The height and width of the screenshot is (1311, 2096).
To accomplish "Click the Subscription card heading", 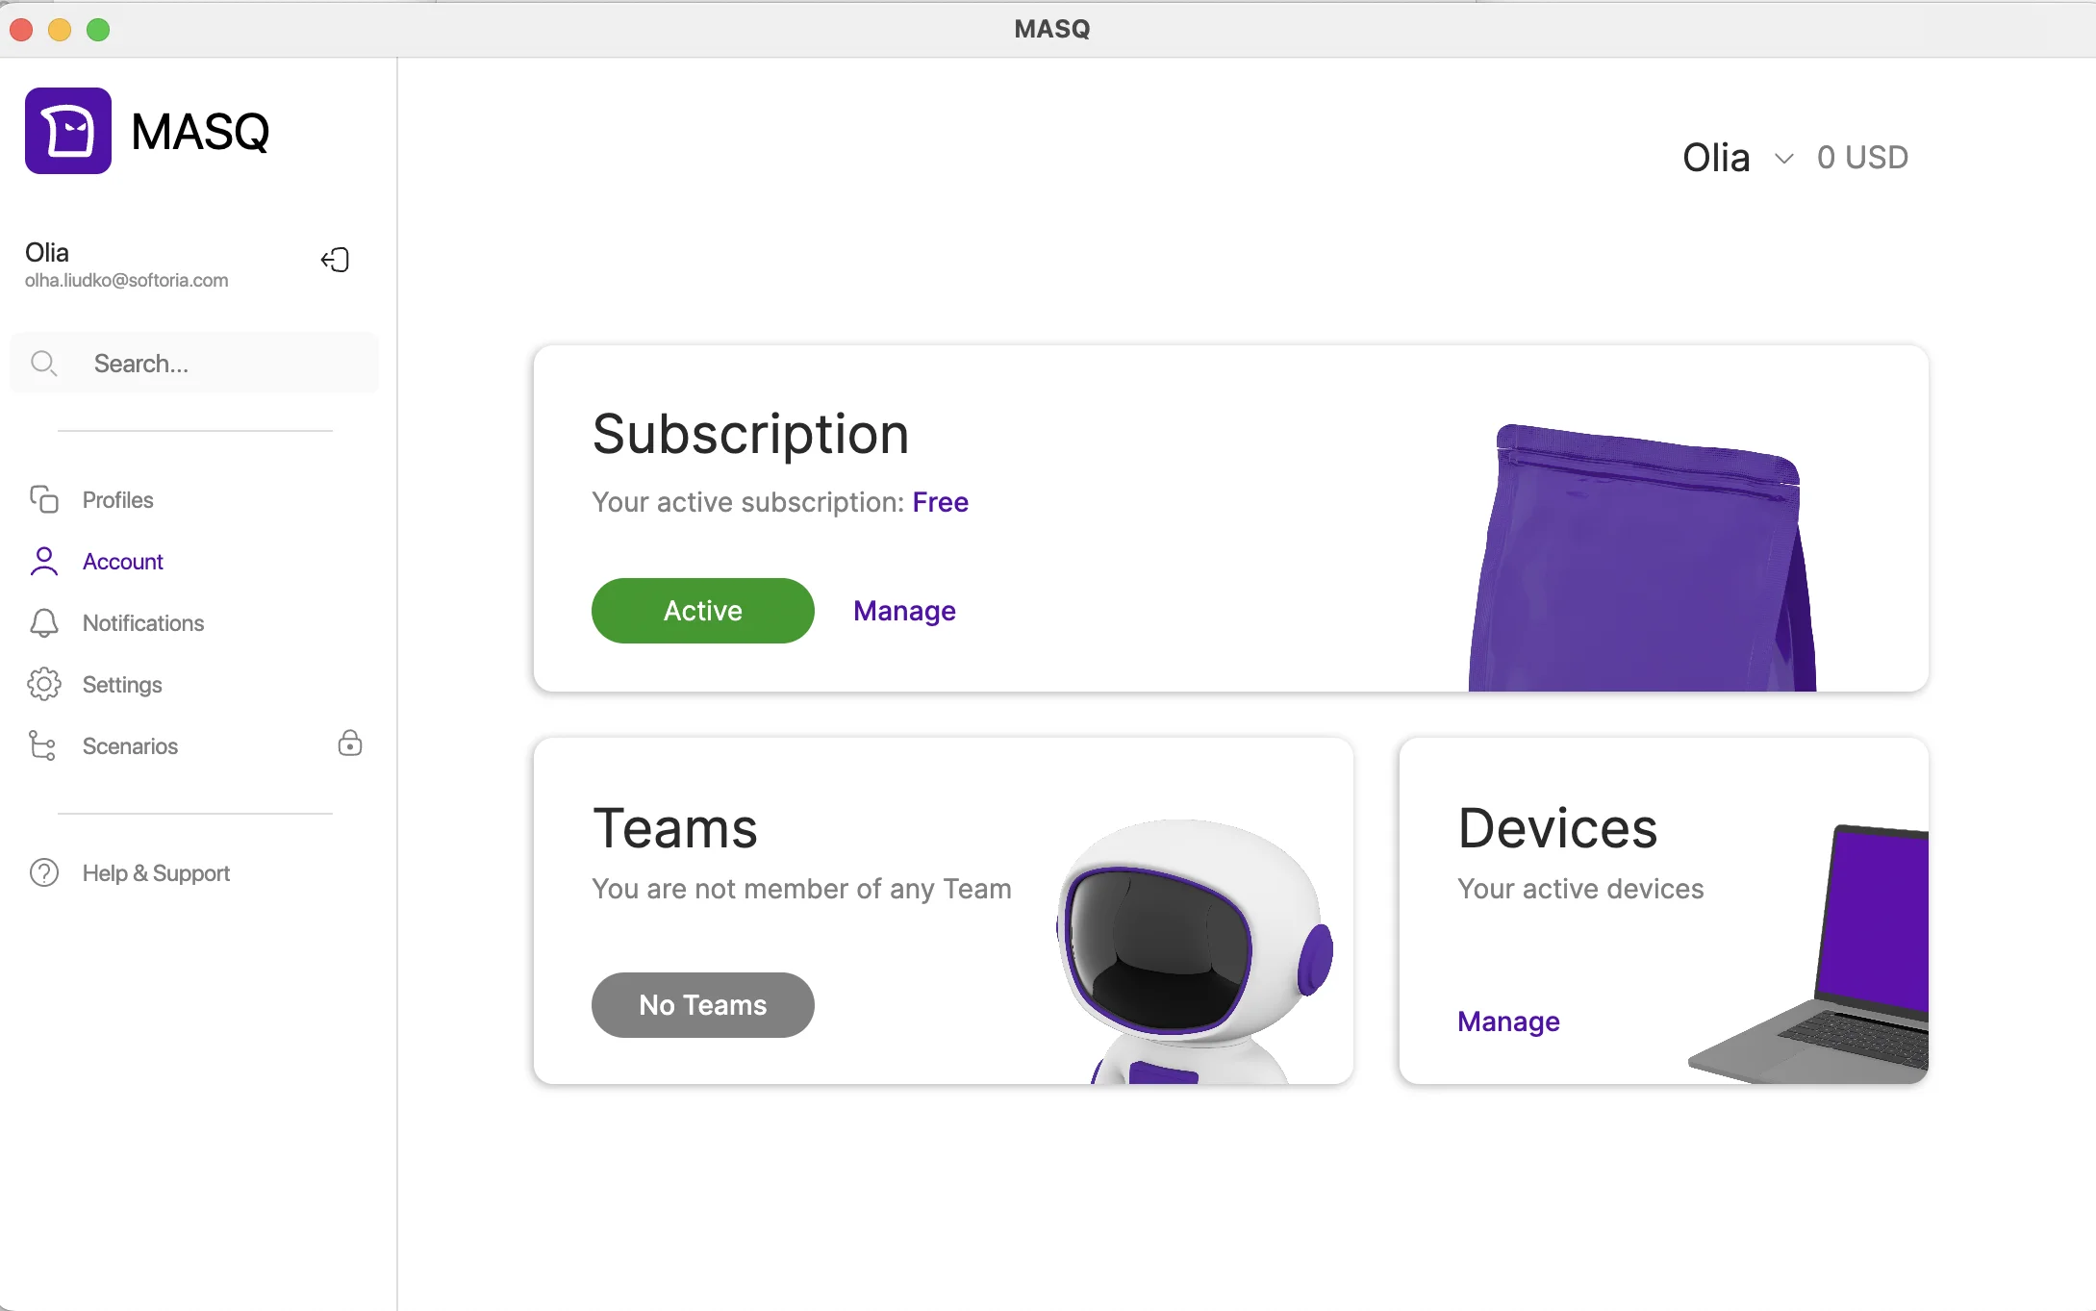I will pyautogui.click(x=750, y=434).
